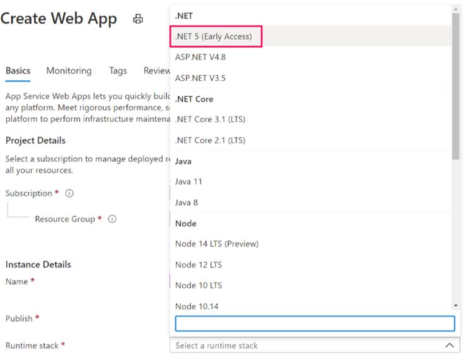Screen dimensions: 467x358
Task: Click the scroll down arrow in runtime list
Action: coord(456,306)
